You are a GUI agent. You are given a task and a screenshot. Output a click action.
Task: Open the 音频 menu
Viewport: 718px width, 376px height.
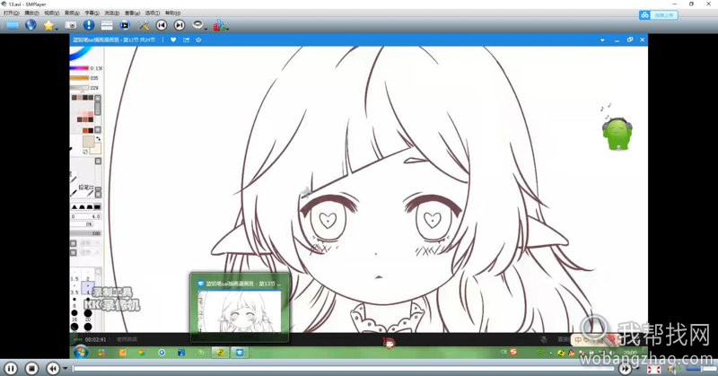tap(72, 13)
